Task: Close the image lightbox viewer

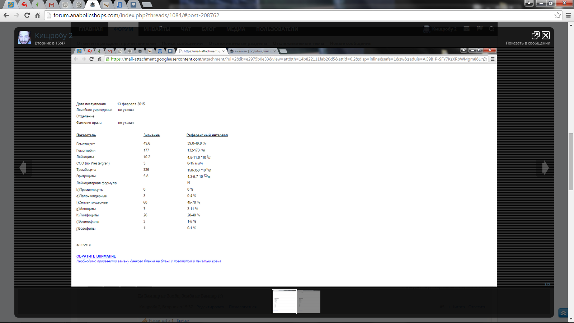Action: [x=546, y=35]
